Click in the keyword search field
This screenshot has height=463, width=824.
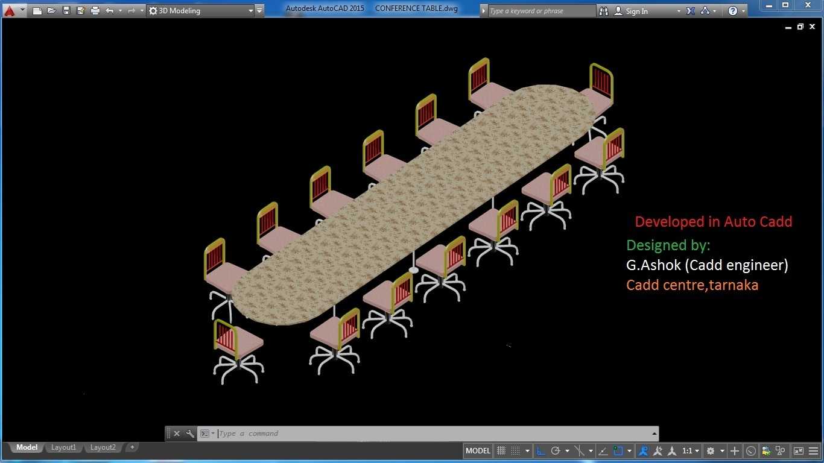[541, 11]
